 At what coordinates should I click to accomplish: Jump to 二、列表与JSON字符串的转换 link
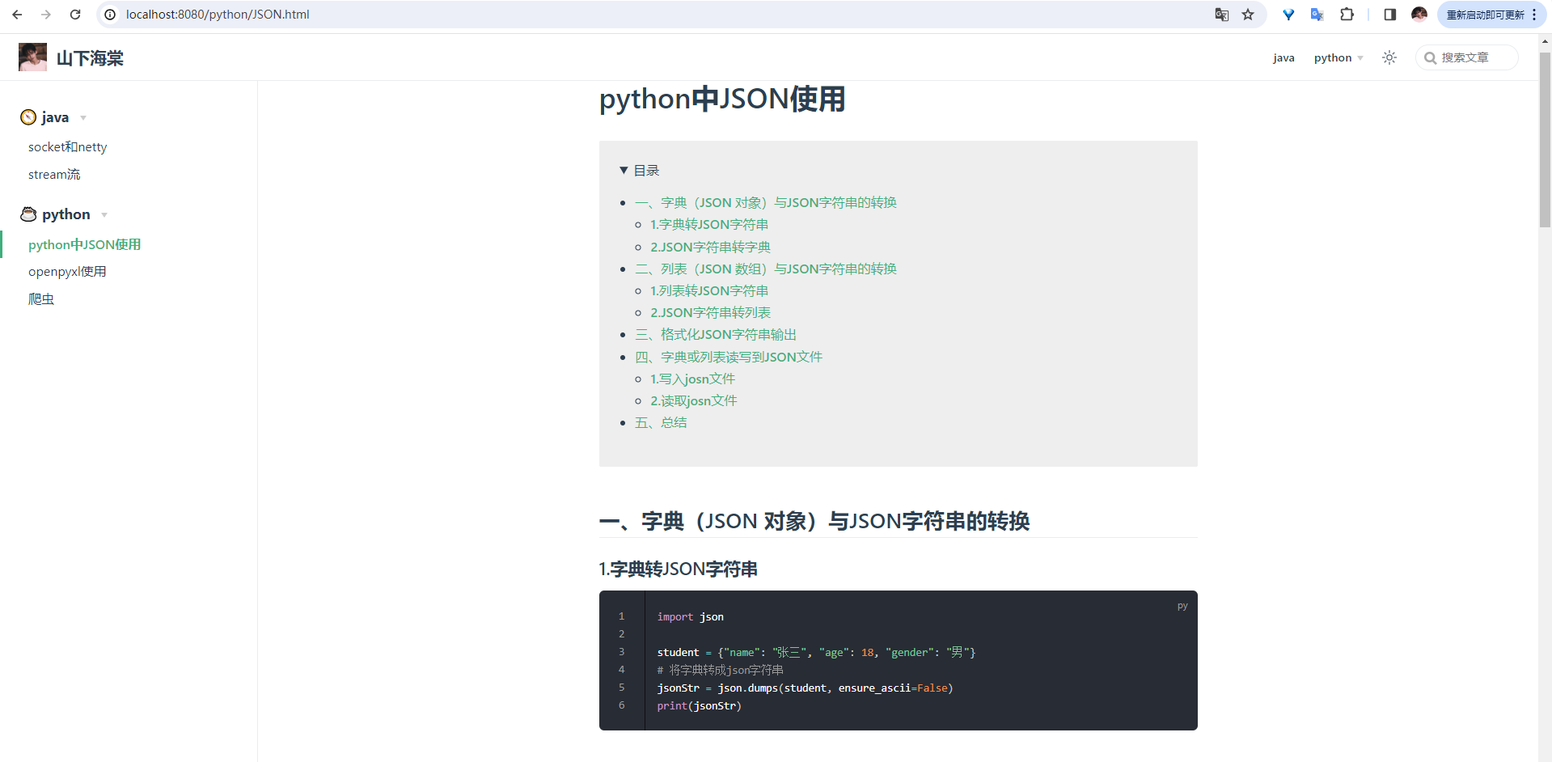click(x=766, y=269)
